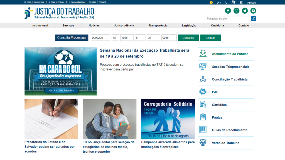
Task: Increase font size with A+
Action: pyautogui.click(x=219, y=3)
